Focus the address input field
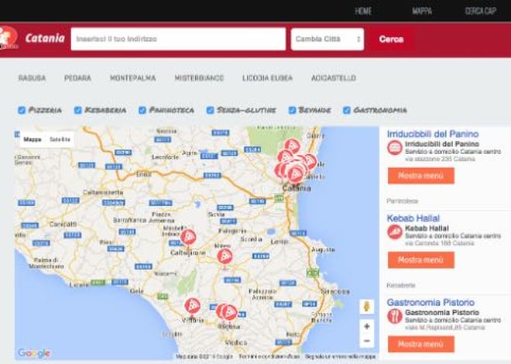The image size is (511, 364). (x=178, y=39)
